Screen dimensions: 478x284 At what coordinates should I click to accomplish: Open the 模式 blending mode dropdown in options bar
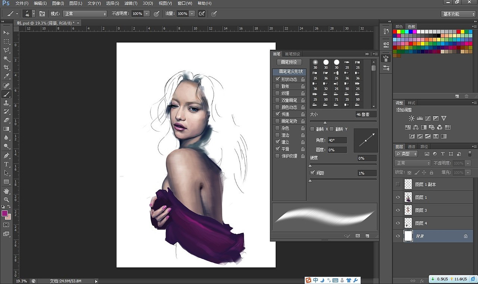click(85, 13)
